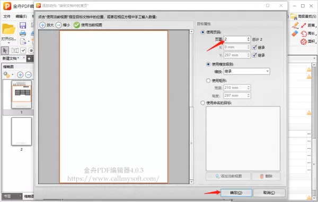Click the 高度 height input field
This screenshot has height=202, width=318.
point(235,96)
